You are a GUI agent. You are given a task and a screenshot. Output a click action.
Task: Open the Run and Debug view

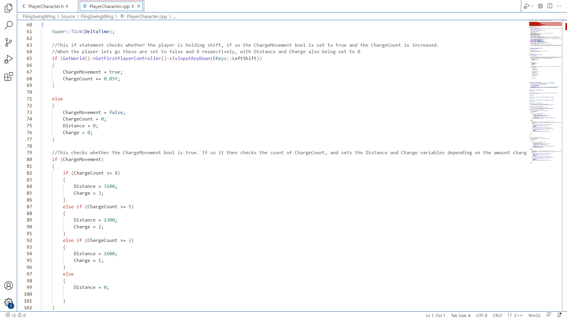pos(9,59)
